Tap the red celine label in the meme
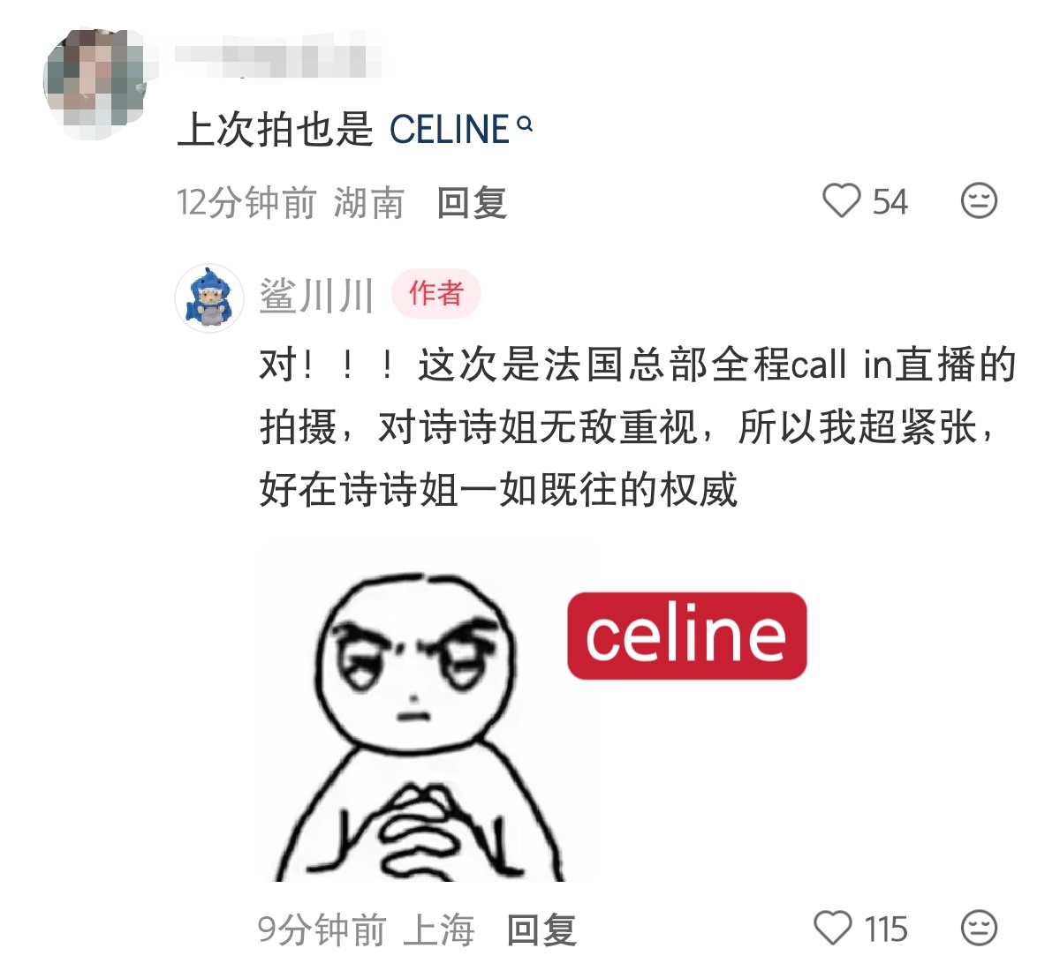 (x=686, y=636)
